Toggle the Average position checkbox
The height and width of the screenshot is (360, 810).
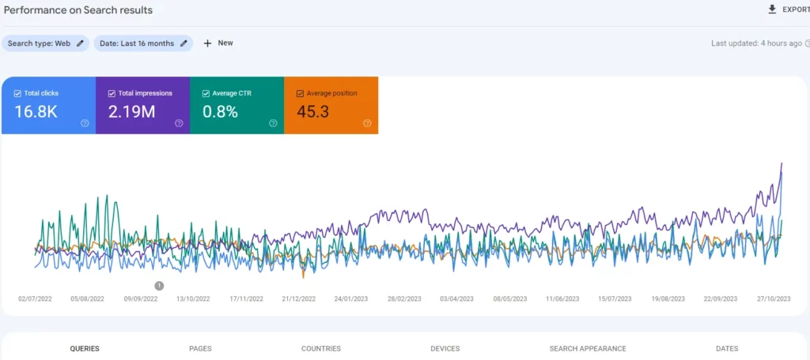point(300,93)
